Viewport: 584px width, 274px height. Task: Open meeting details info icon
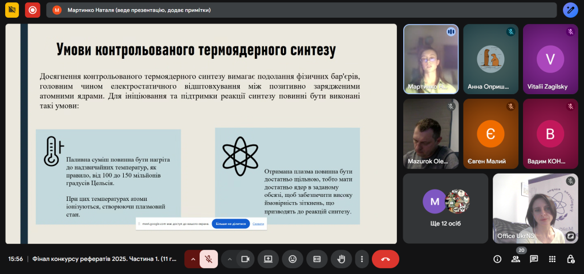[x=497, y=259]
